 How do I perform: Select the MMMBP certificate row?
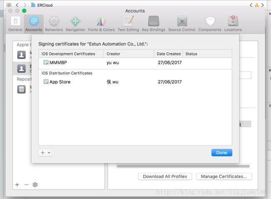pyautogui.click(x=135, y=63)
